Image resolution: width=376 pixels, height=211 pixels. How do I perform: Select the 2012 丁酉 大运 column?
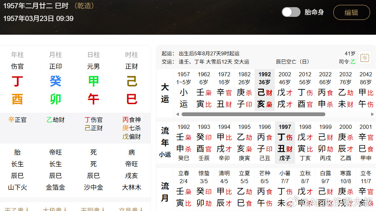tap(305, 90)
